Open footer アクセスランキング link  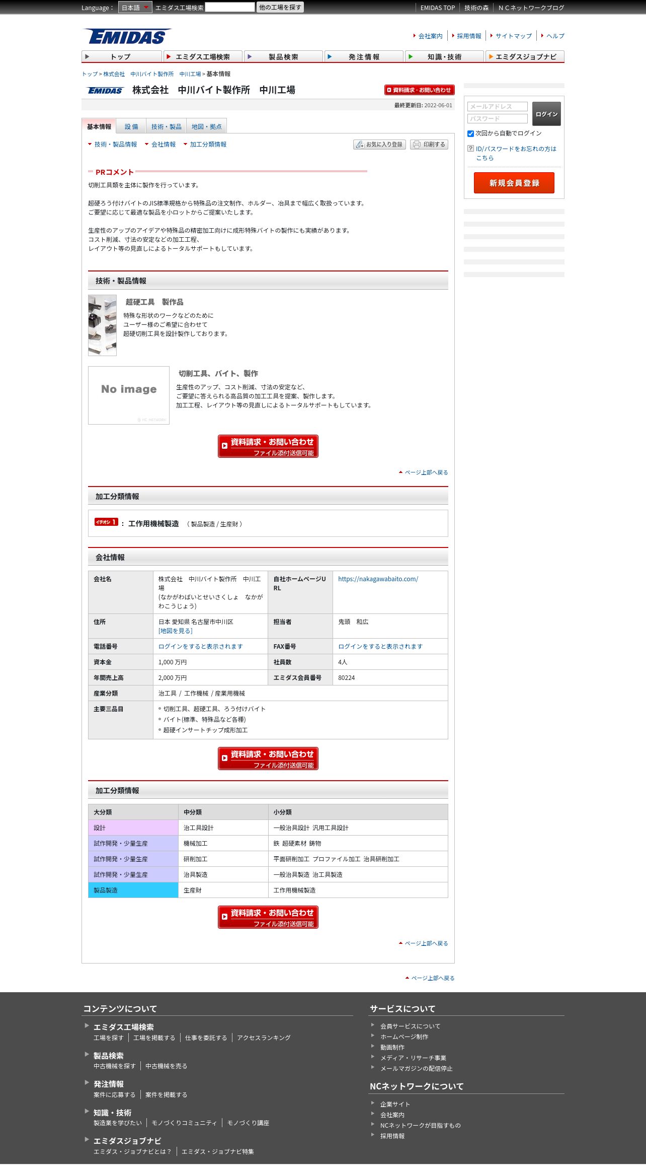(x=264, y=1038)
